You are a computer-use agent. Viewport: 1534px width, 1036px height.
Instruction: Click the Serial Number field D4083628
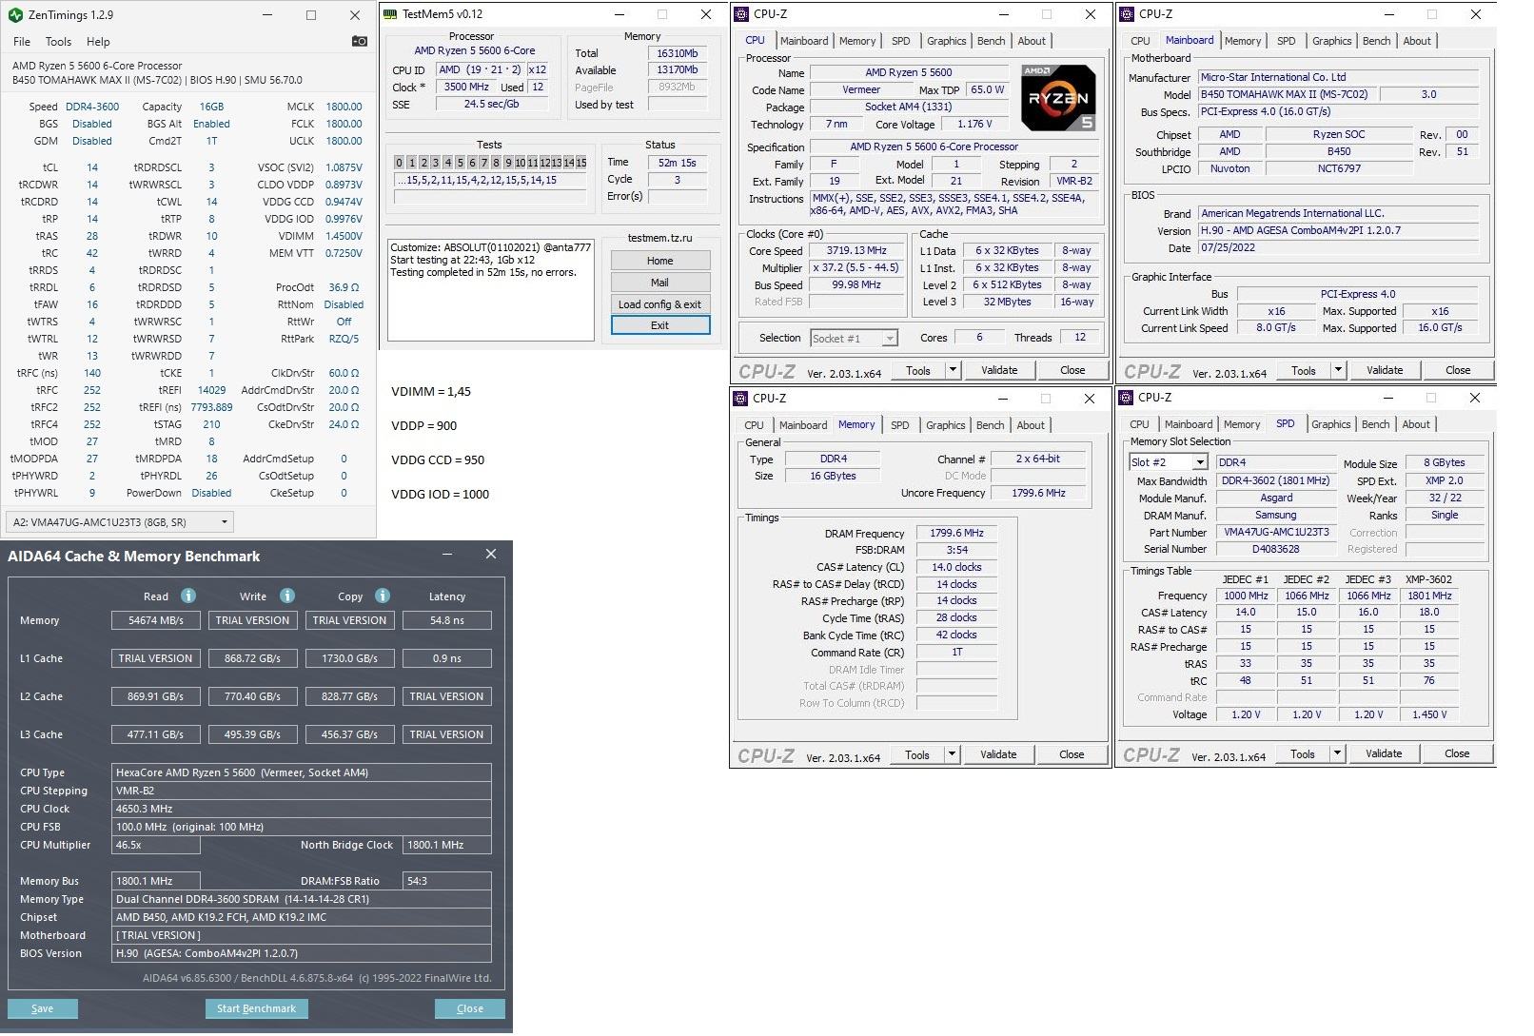tap(1276, 549)
